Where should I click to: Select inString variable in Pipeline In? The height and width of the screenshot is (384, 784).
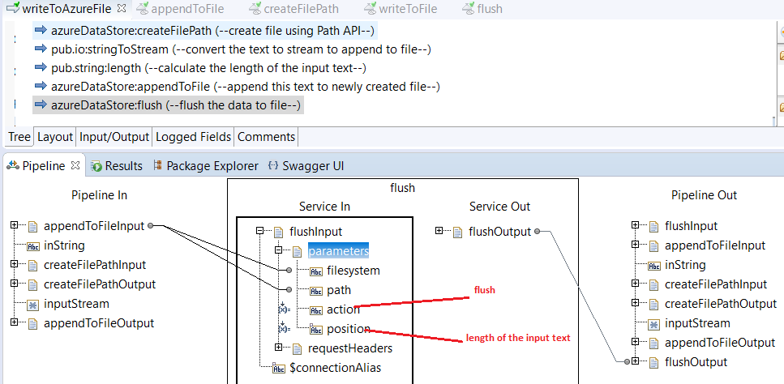tap(64, 245)
